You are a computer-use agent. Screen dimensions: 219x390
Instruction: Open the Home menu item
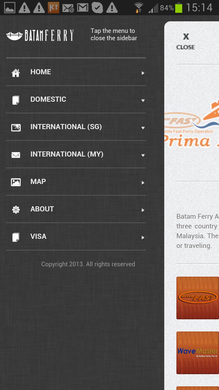pyautogui.click(x=41, y=72)
